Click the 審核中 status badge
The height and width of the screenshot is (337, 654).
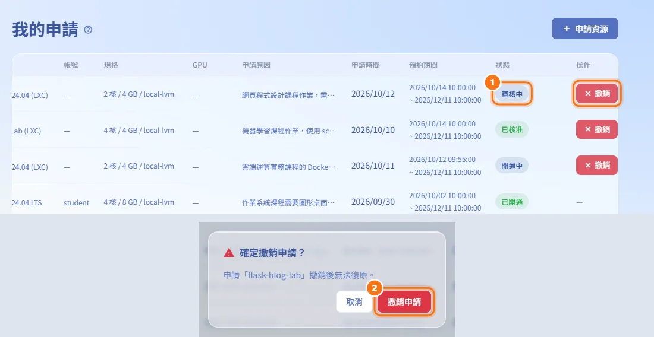pyautogui.click(x=512, y=94)
